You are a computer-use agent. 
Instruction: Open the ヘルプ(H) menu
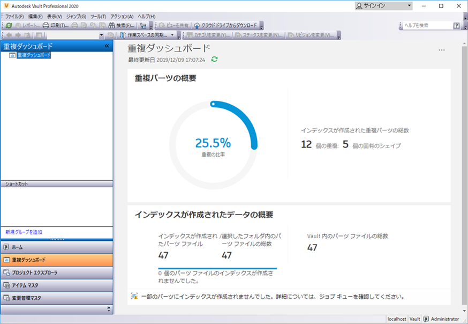coord(146,17)
